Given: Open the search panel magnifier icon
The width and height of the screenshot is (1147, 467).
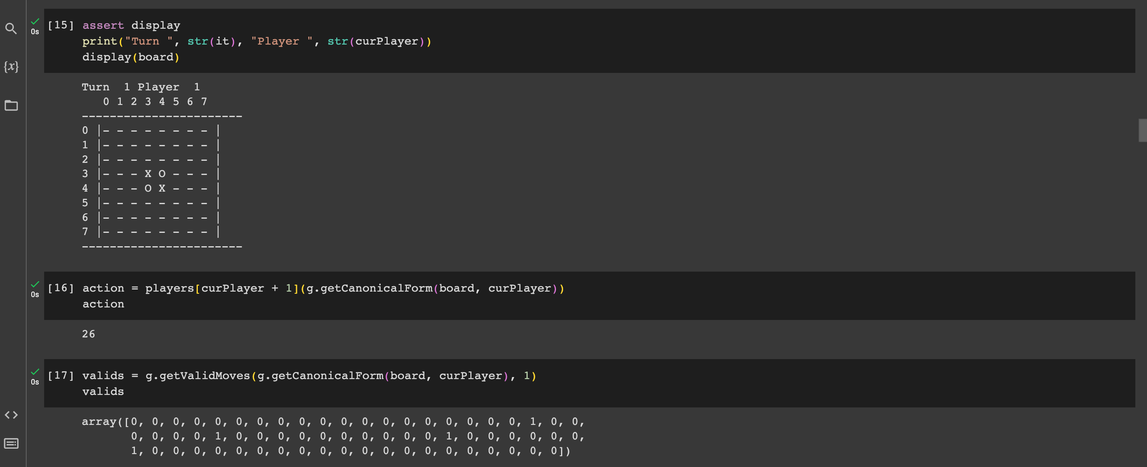Looking at the screenshot, I should (x=11, y=28).
